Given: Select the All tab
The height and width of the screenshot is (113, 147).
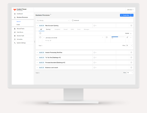Looking at the screenshot, I should tap(41, 29).
